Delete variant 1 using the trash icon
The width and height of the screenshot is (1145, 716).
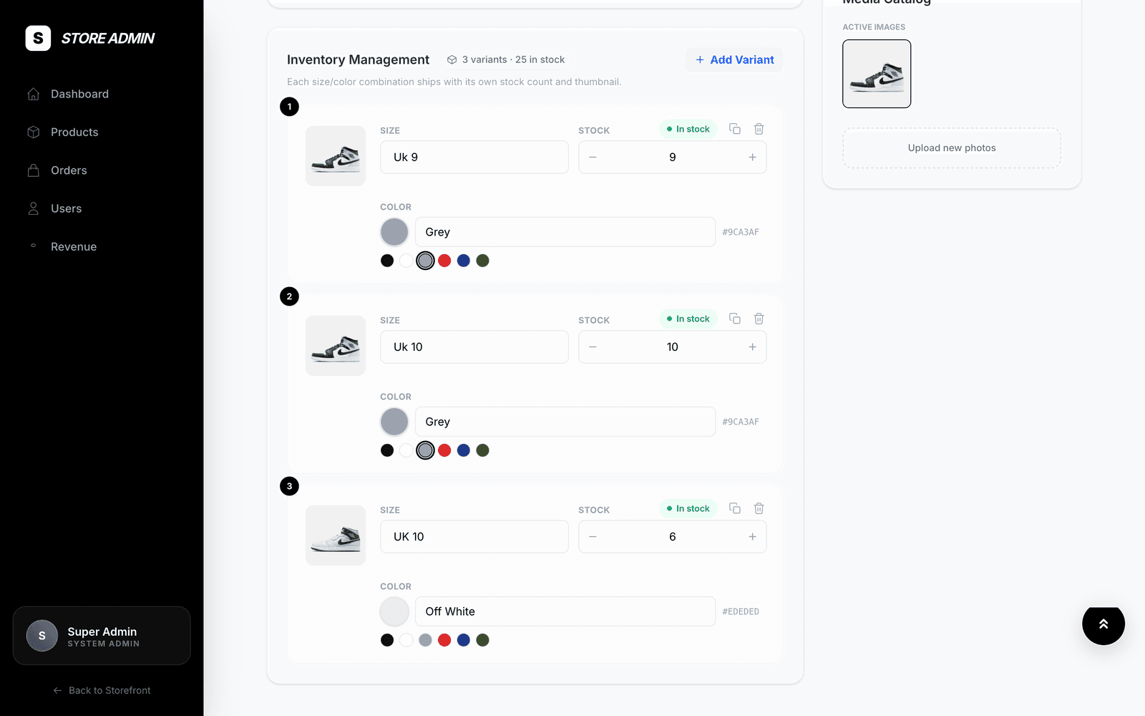click(x=759, y=129)
